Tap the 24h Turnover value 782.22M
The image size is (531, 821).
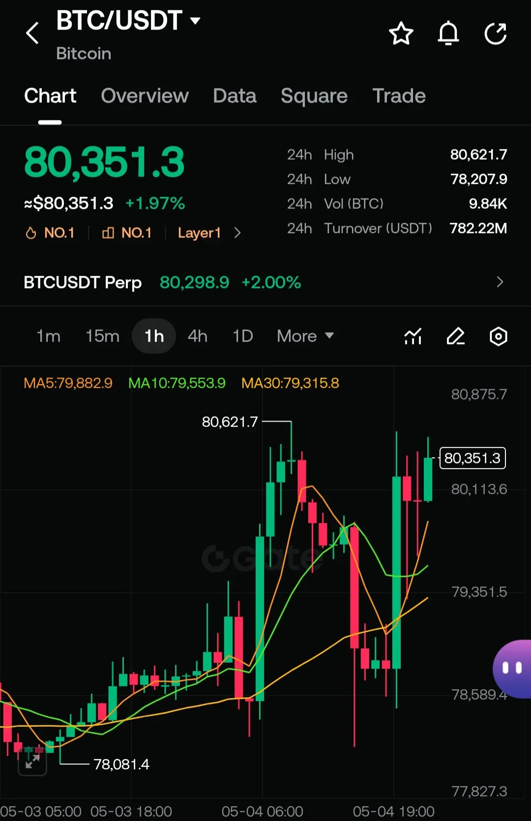478,228
